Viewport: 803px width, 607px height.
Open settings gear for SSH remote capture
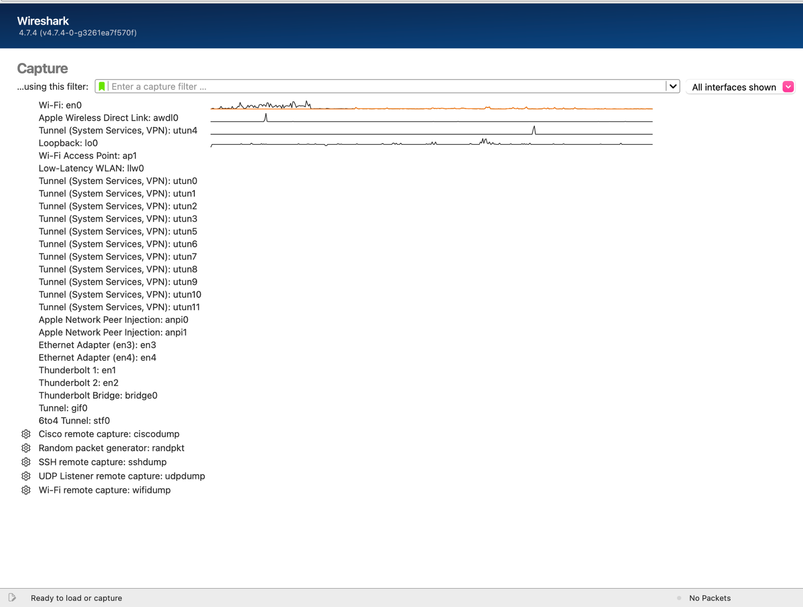click(x=26, y=462)
